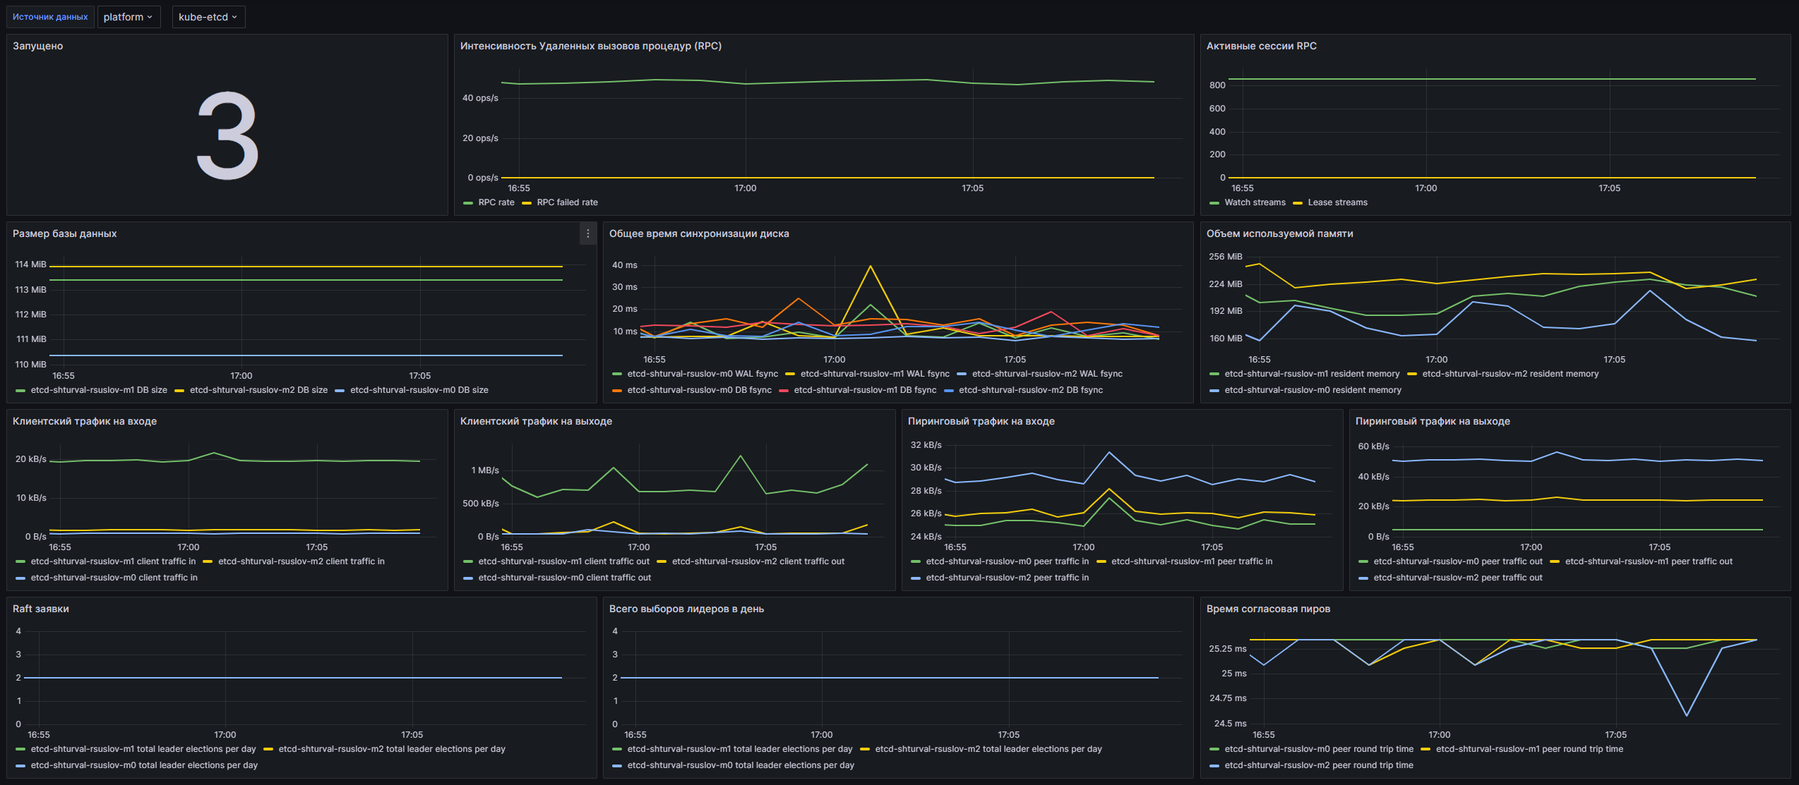This screenshot has width=1799, height=785.
Task: Expand the kube-etcd variable dropdown
Action: point(208,17)
